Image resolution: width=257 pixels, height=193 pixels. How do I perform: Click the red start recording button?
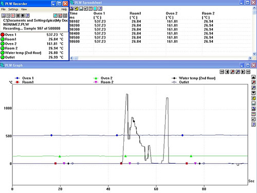click(13, 15)
